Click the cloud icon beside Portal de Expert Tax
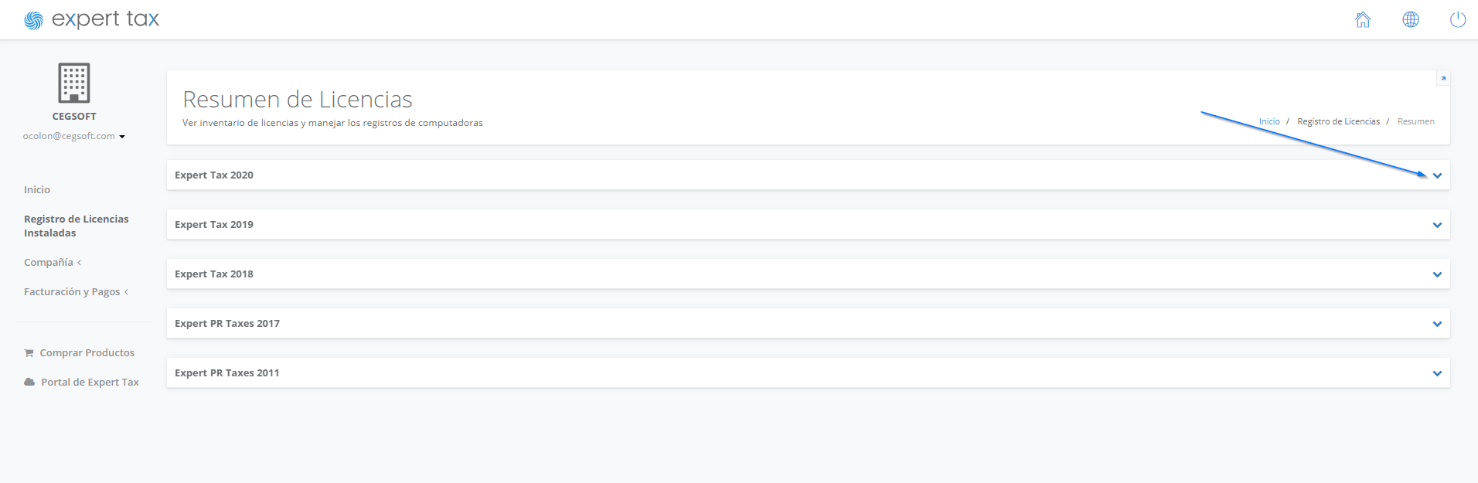 29,382
